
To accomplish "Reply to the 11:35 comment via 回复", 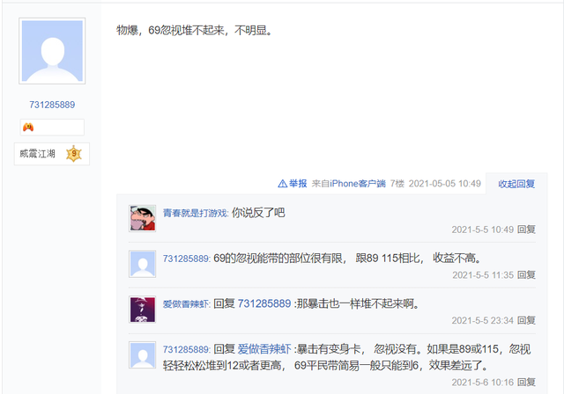I will click(526, 275).
